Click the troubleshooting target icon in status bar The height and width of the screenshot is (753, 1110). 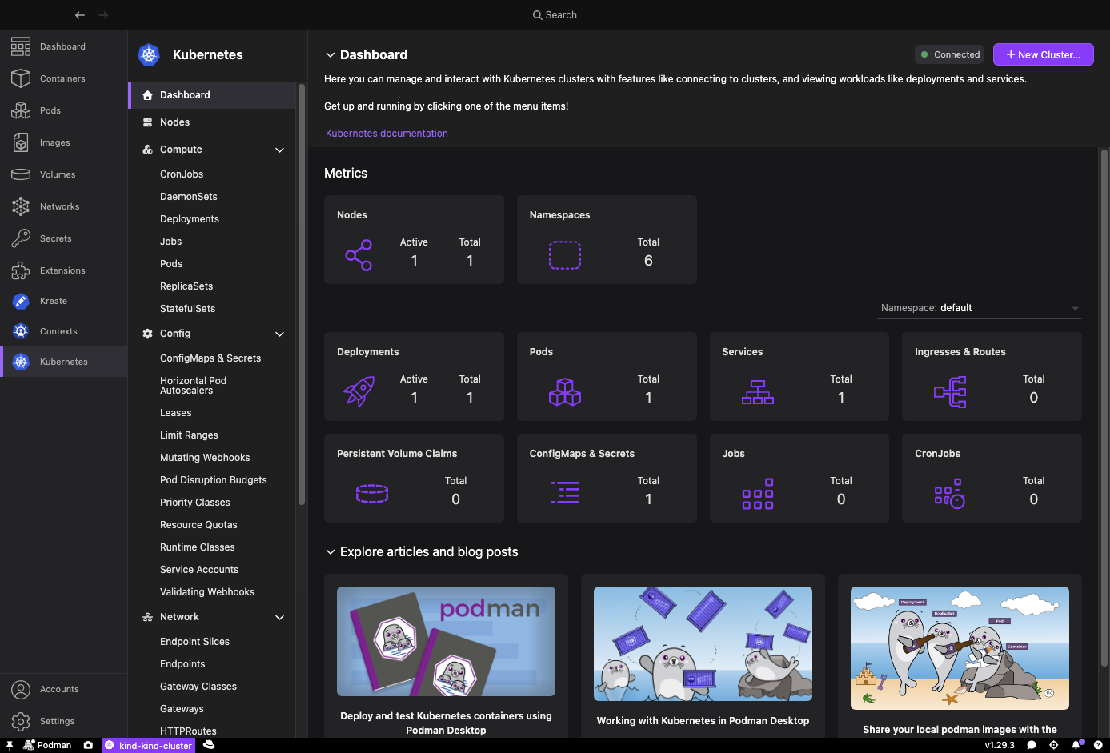(1054, 745)
